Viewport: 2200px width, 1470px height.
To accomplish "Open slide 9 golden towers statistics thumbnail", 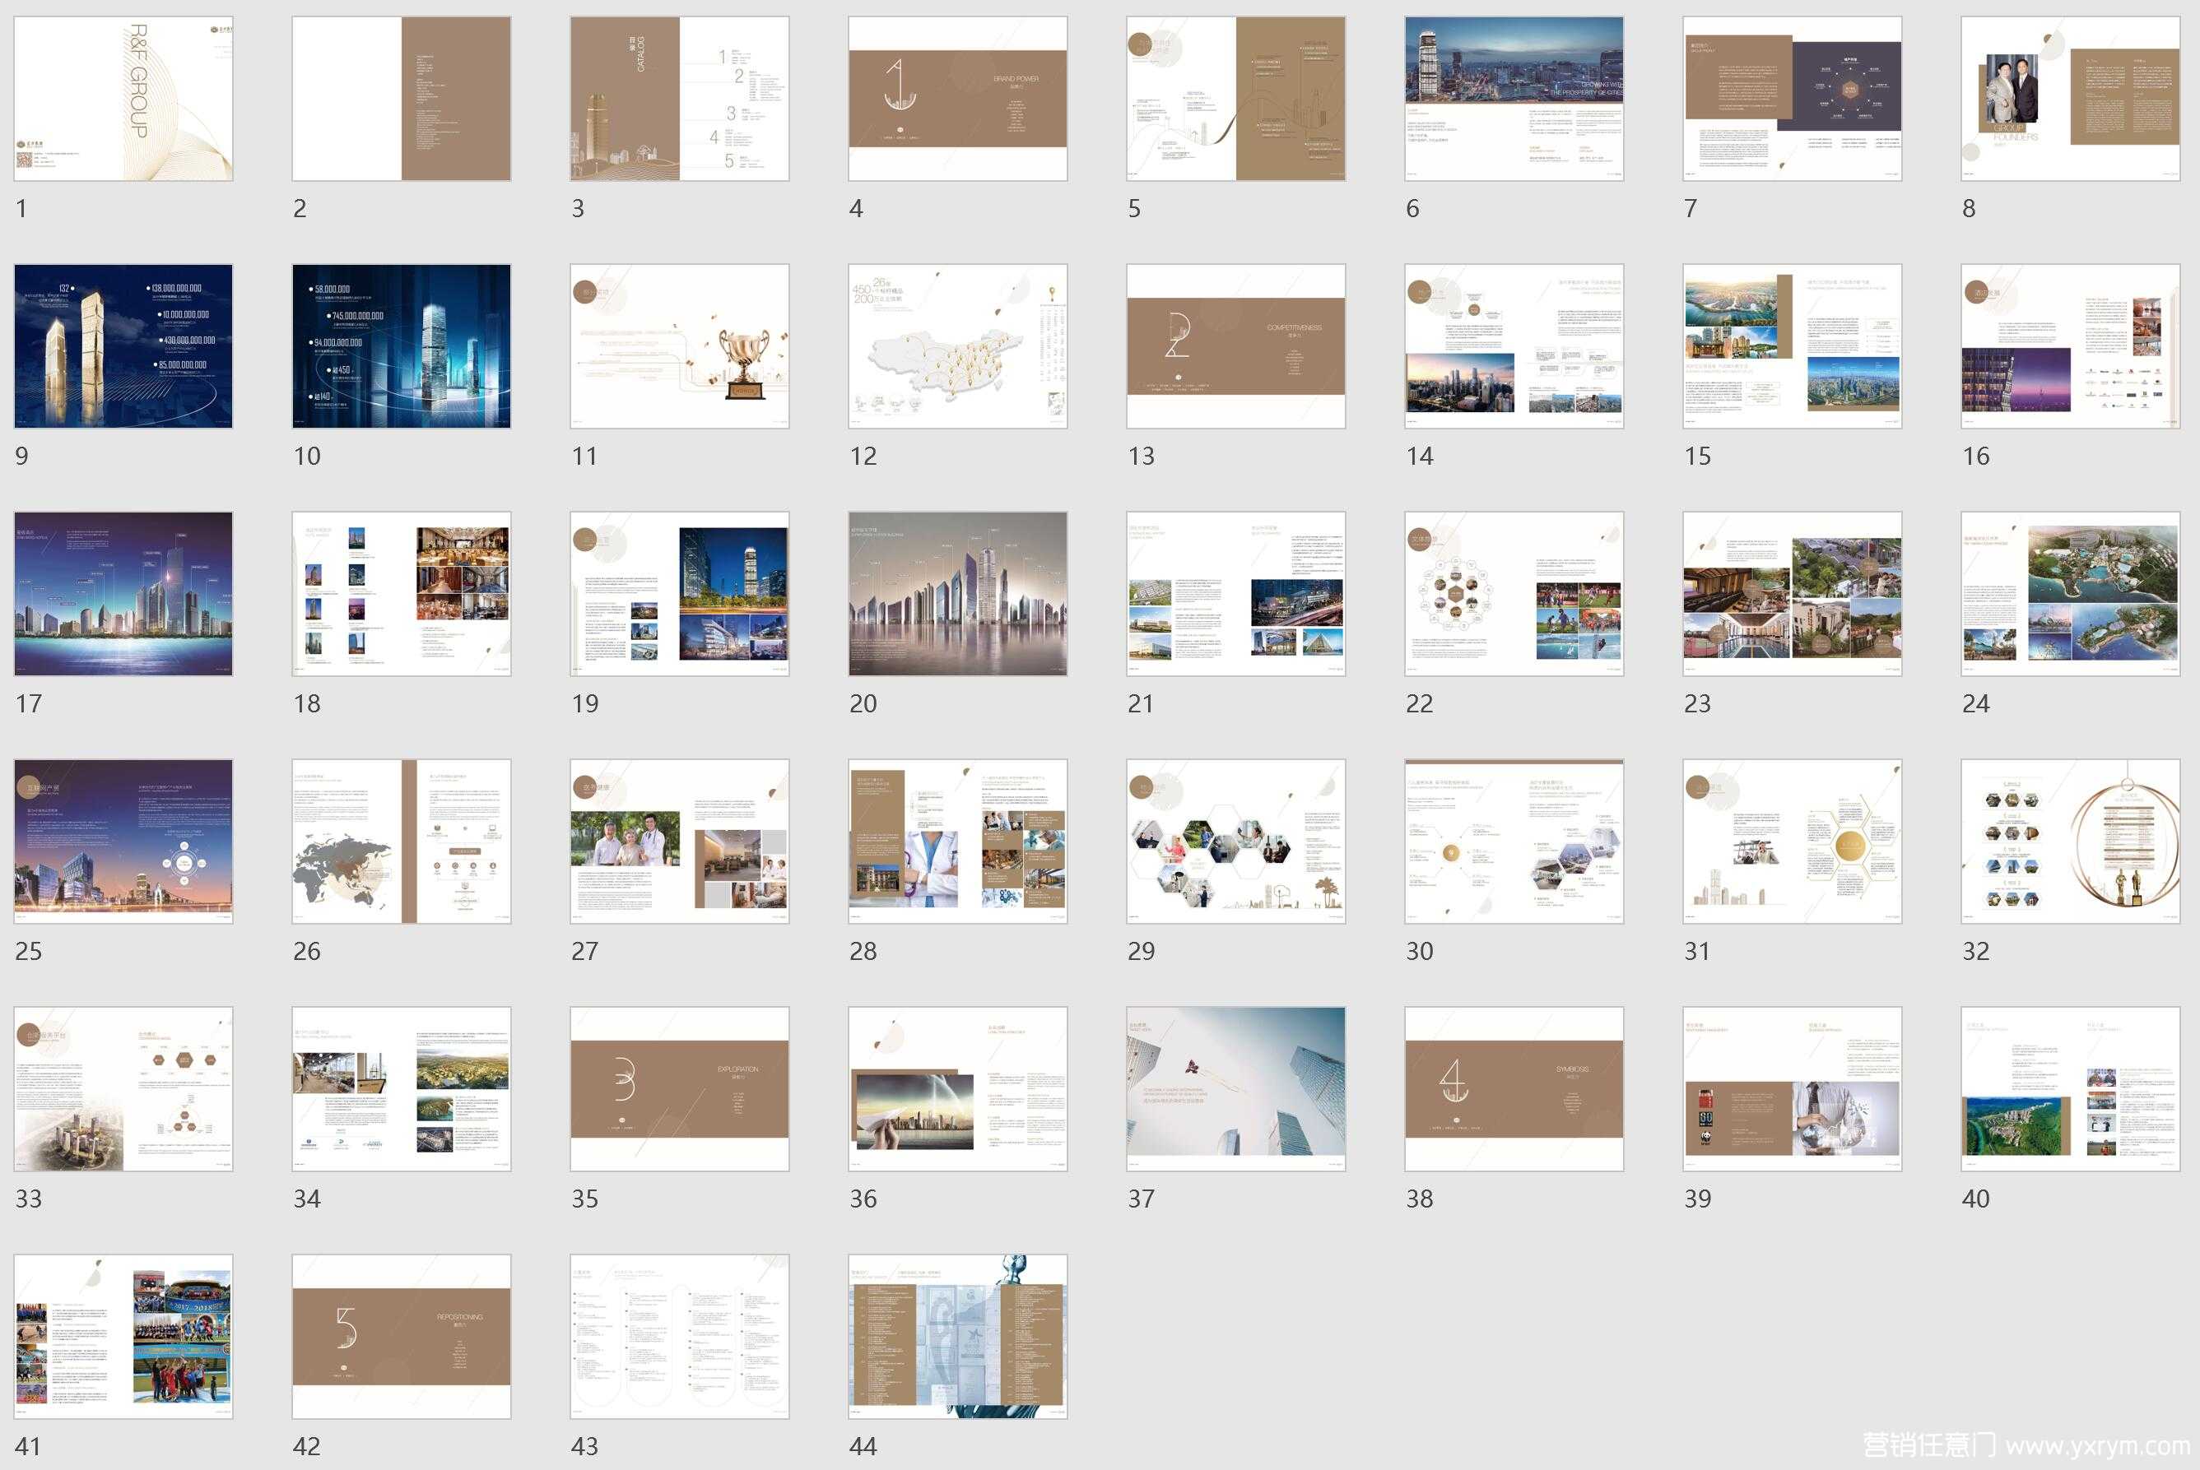I will pyautogui.click(x=123, y=346).
